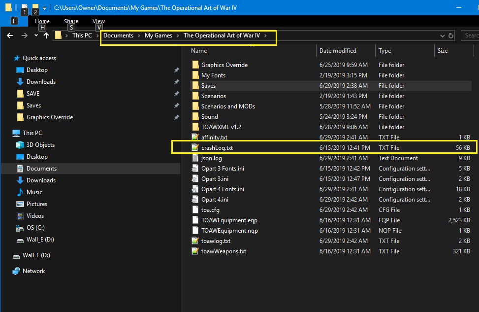Click My Games in the breadcrumb

click(158, 35)
